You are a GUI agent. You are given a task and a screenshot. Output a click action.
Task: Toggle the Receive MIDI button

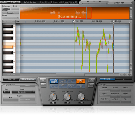(x=9, y=21)
